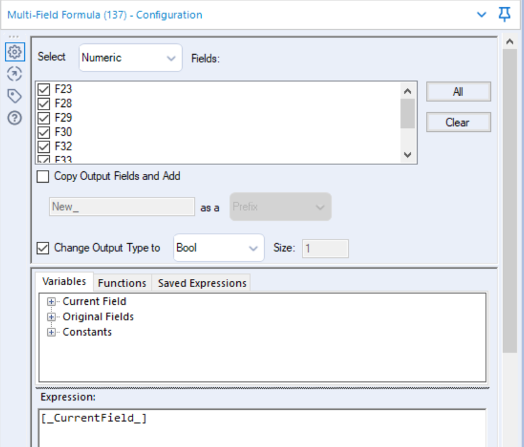The image size is (524, 447).
Task: Expand the Current Field tree node
Action: pyautogui.click(x=50, y=301)
